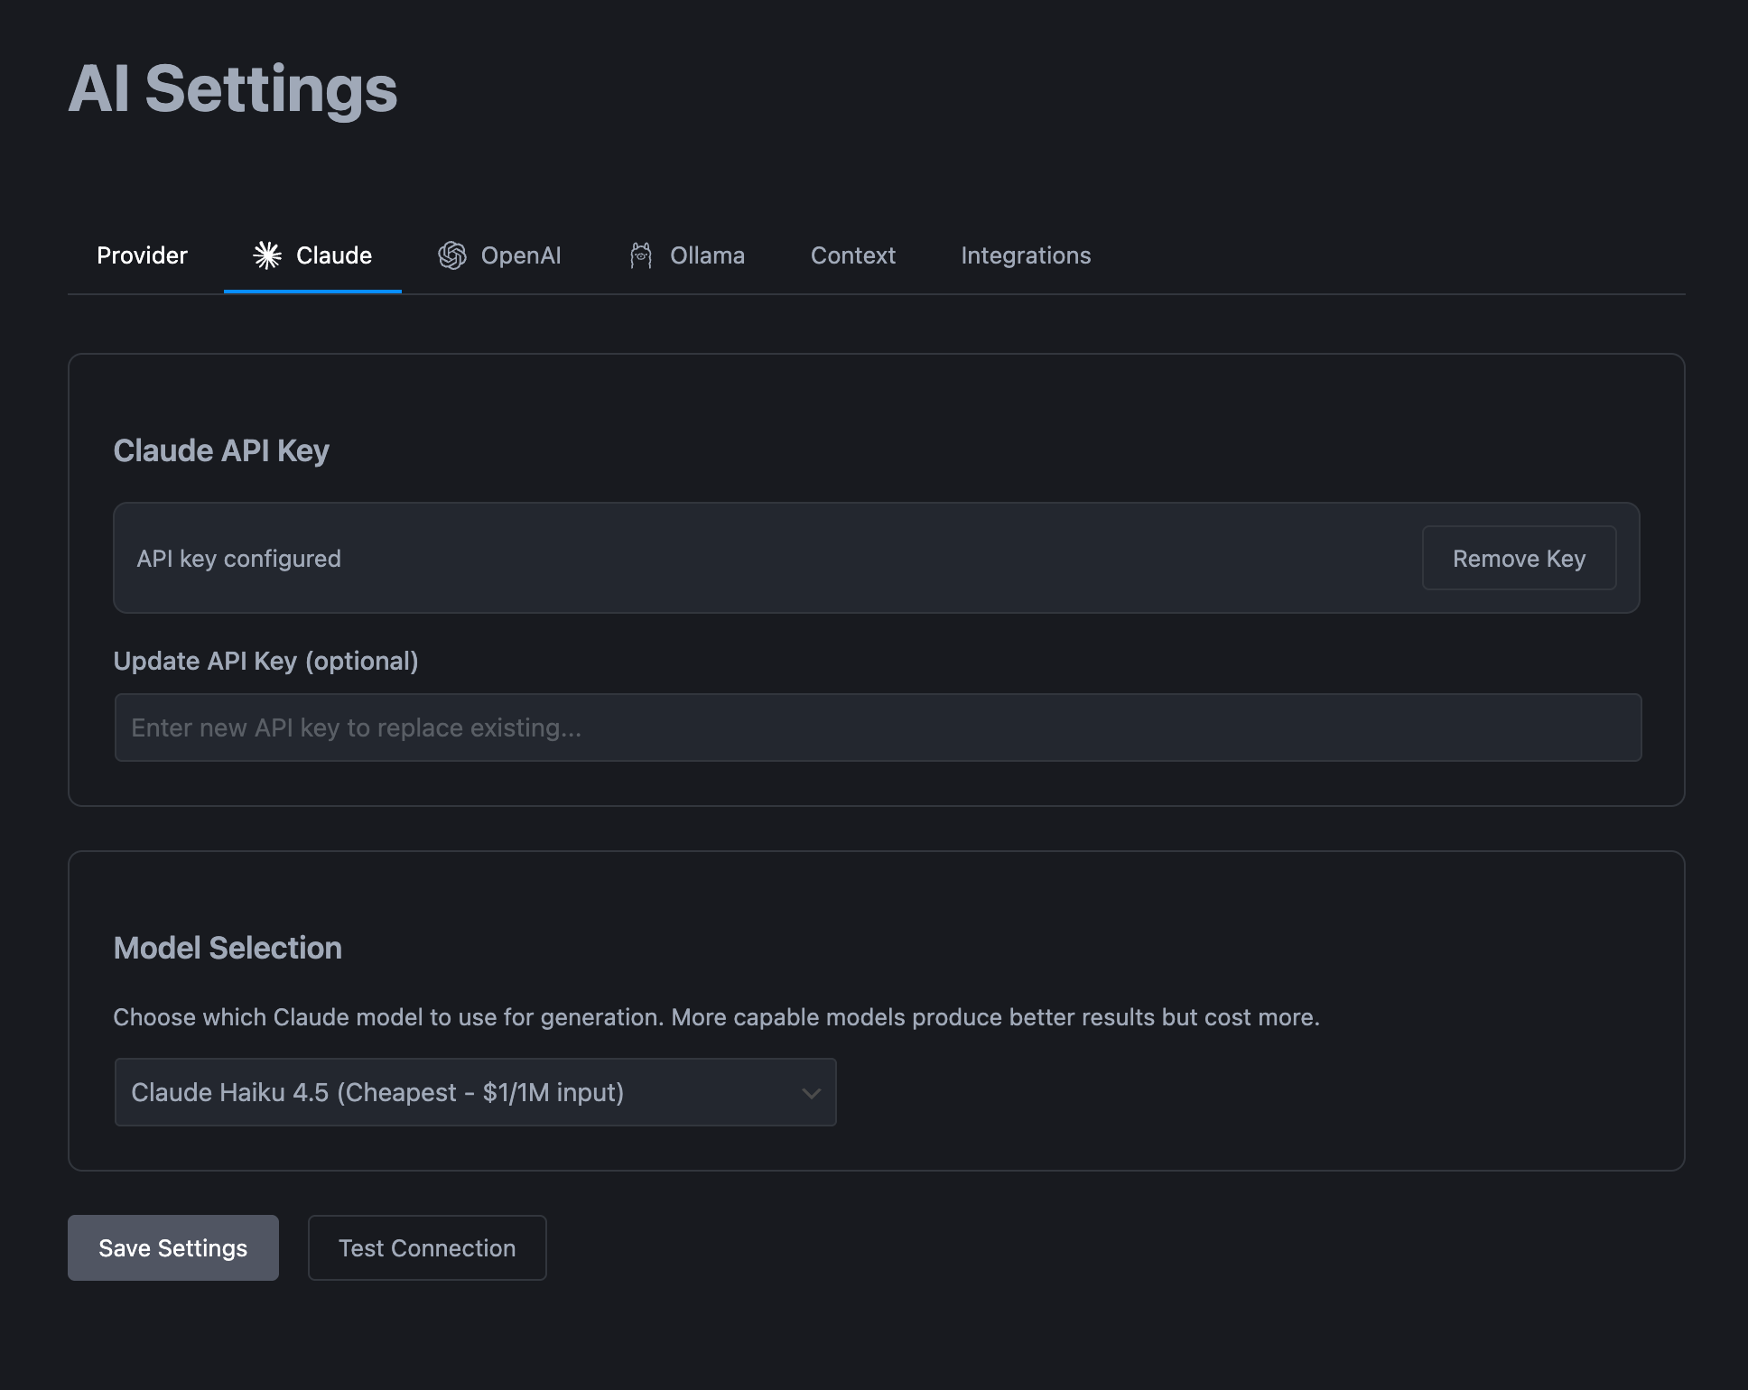Click the Model Selection section heading

228,948
